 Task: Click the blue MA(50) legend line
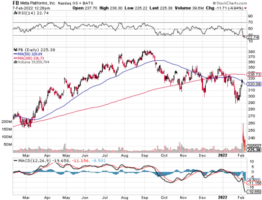15,54
